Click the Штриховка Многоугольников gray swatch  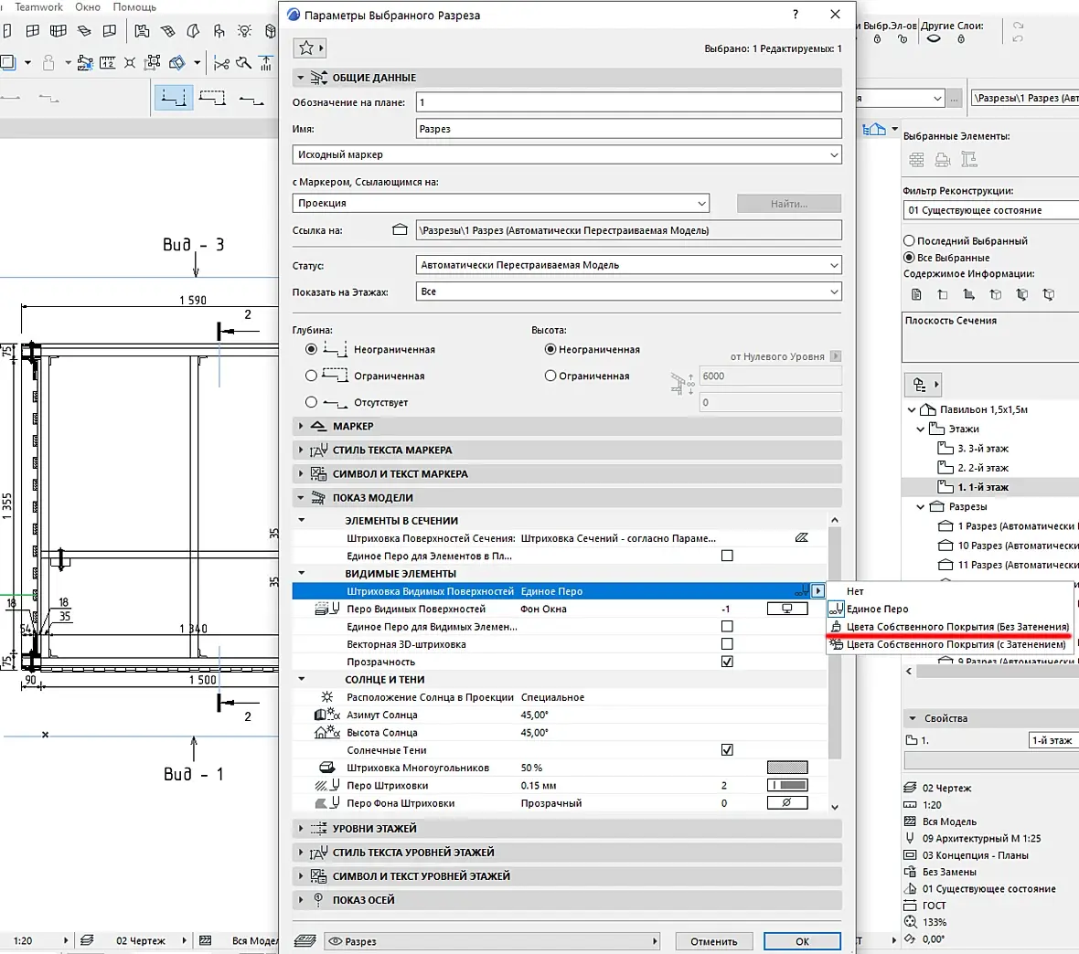tap(787, 768)
